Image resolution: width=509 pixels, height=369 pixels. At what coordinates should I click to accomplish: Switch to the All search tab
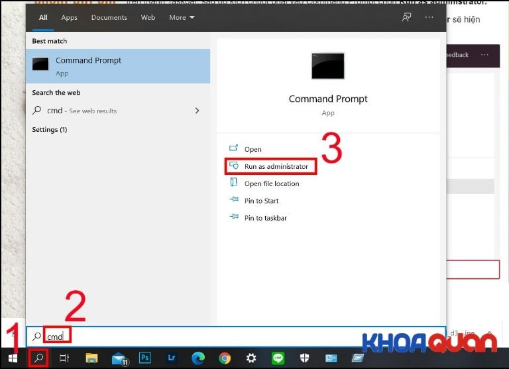click(43, 17)
